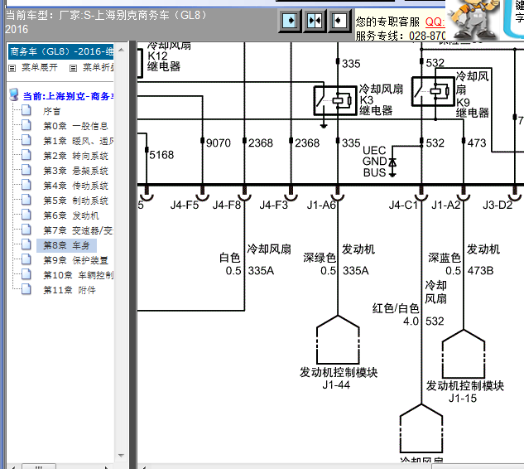Click the 深蓝色 0.5 wire label
Screen dimensions: 524x469
coord(445,264)
